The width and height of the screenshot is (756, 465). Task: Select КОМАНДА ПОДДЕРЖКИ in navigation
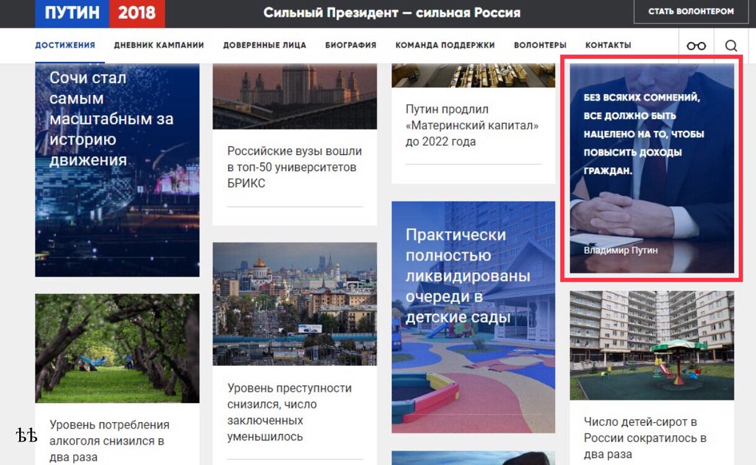[x=445, y=45]
